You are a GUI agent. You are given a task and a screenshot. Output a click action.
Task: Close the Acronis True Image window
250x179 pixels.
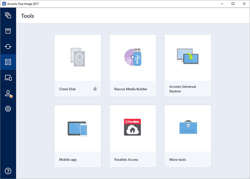click(x=244, y=4)
